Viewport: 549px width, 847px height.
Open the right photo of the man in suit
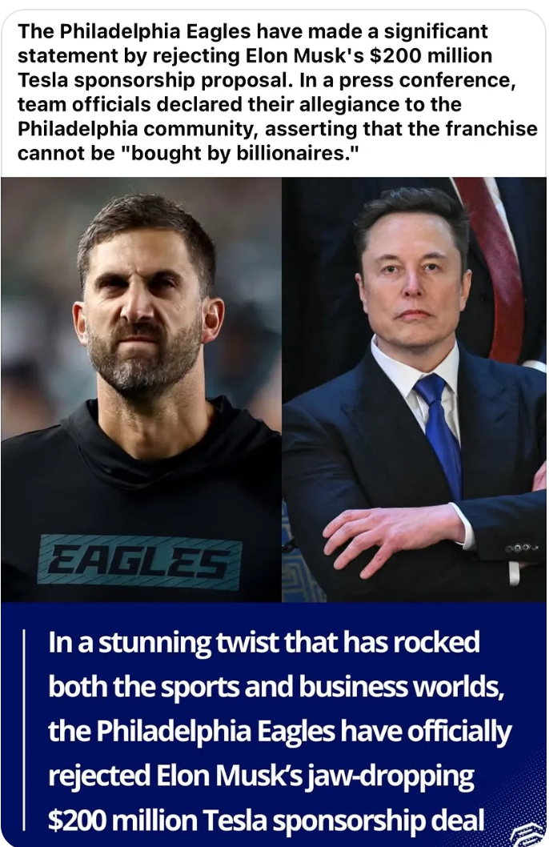point(414,389)
